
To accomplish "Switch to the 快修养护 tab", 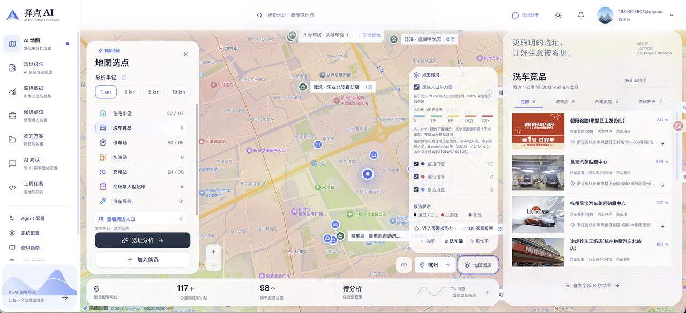I will [x=650, y=102].
